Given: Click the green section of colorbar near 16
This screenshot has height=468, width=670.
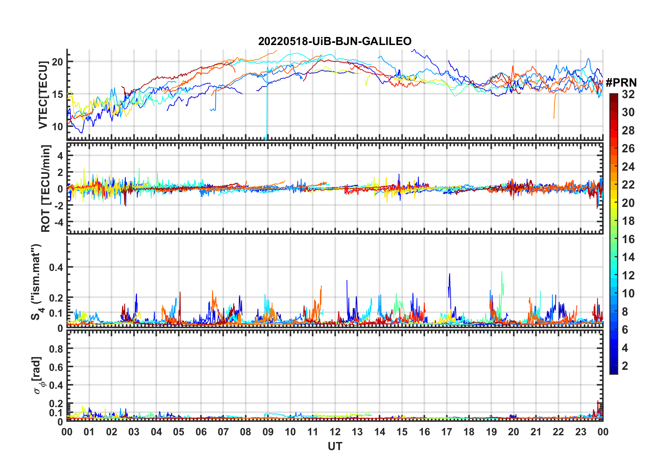Looking at the screenshot, I should point(613,239).
